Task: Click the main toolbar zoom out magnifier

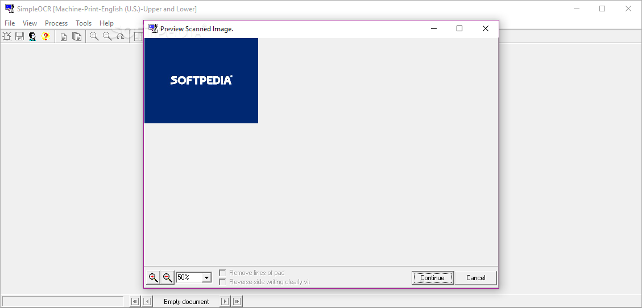Action: click(x=107, y=36)
